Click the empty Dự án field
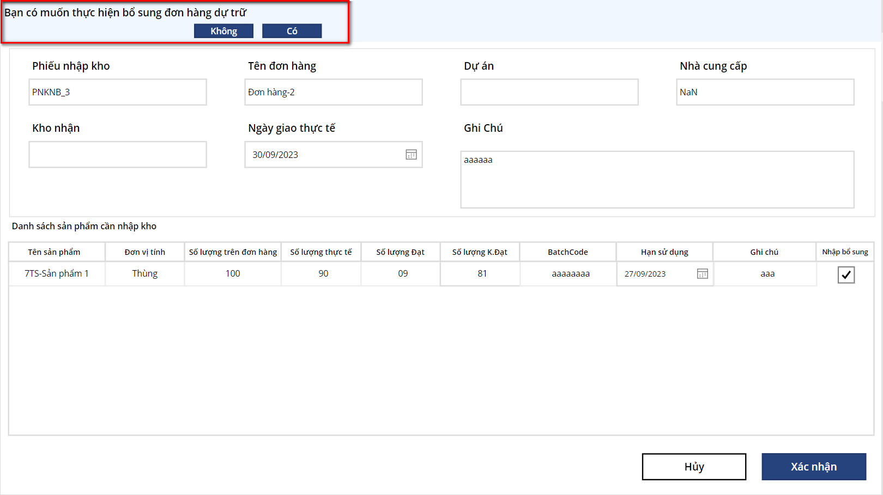 pyautogui.click(x=549, y=92)
